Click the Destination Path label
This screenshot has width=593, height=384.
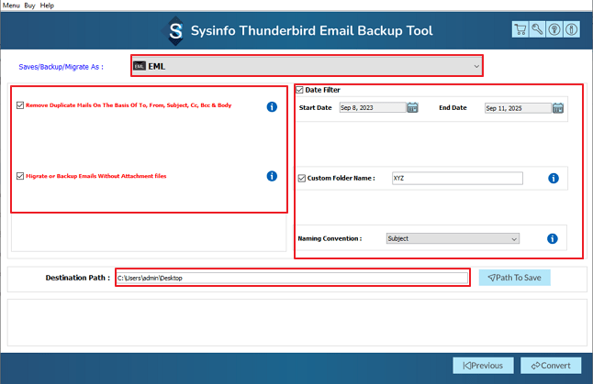pos(78,278)
